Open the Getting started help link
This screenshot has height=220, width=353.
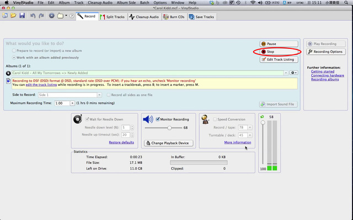322,71
